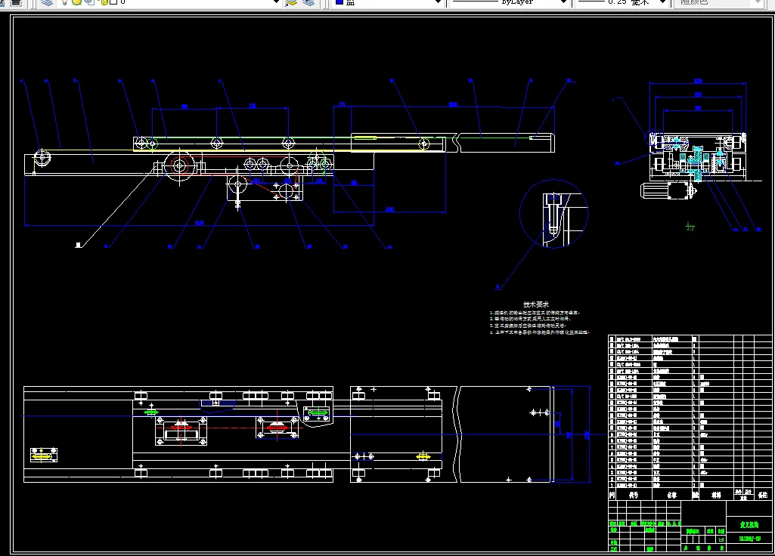The image size is (775, 556).
Task: Select the 备注 column header in parts list
Action: [763, 495]
